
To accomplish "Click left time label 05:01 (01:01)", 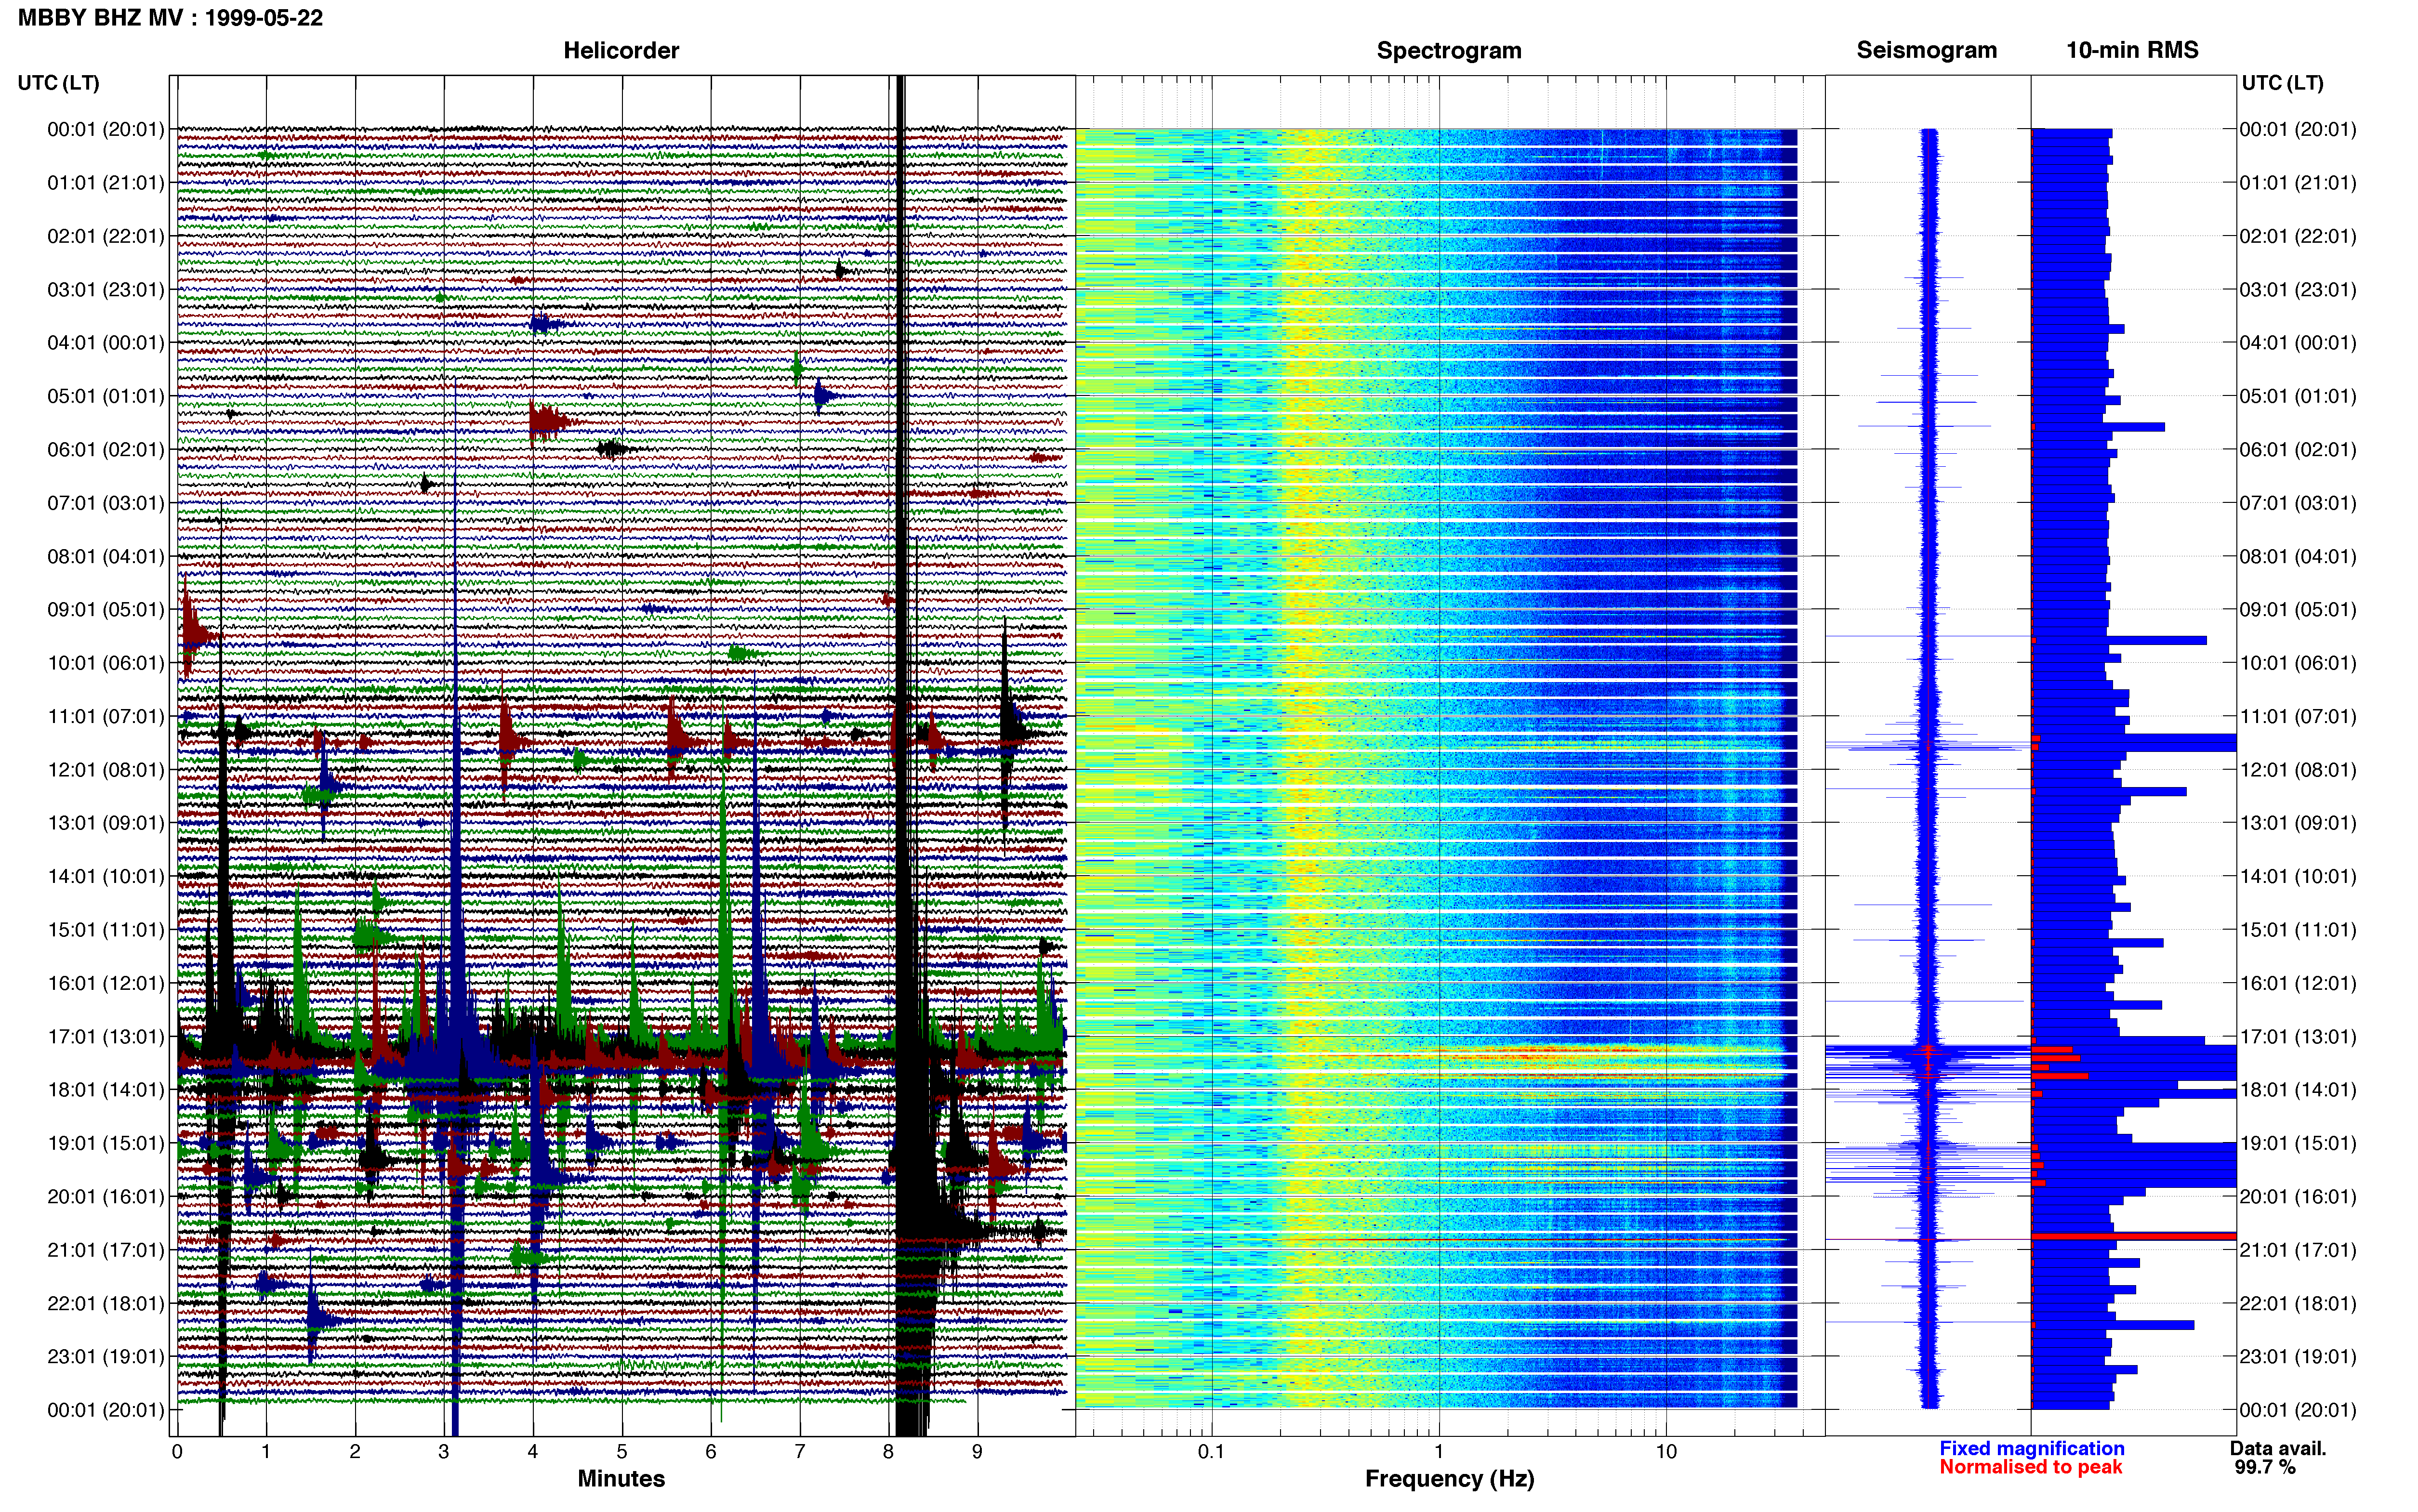I will pos(106,396).
